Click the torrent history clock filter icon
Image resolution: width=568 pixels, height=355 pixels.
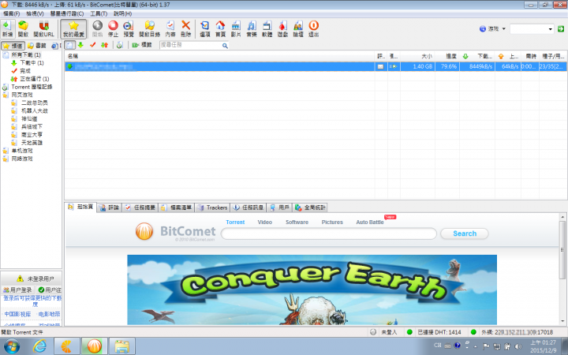pyautogui.click(x=119, y=45)
